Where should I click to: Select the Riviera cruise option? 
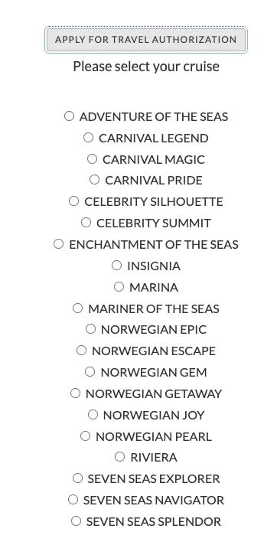(119, 457)
